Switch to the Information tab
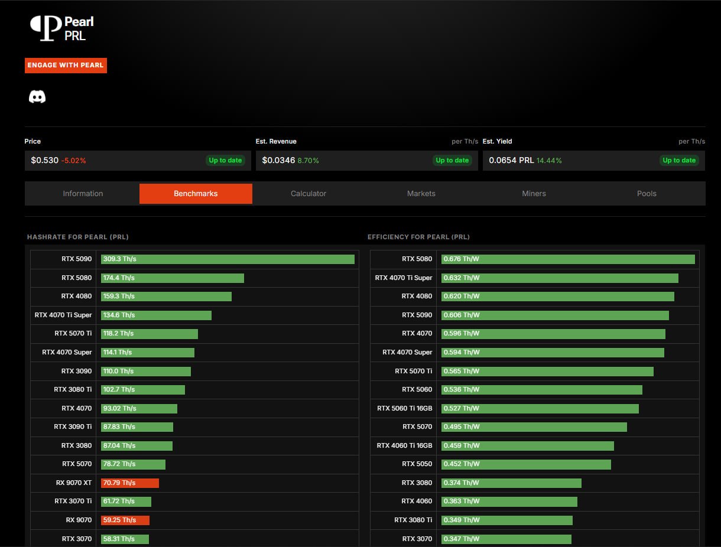The image size is (721, 547). 83,194
